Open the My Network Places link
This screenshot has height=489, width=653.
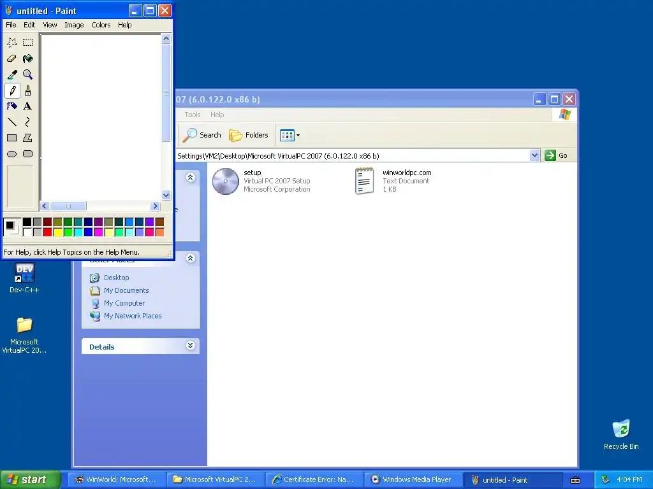pyautogui.click(x=133, y=316)
